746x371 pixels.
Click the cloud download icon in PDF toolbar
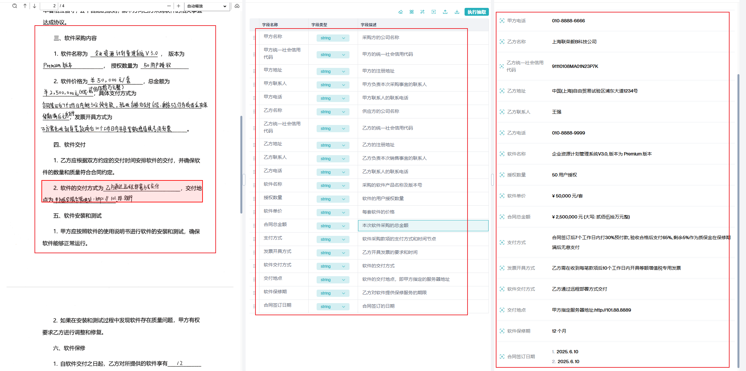[237, 6]
